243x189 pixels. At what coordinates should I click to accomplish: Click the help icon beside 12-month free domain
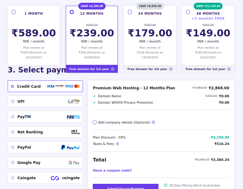click(x=113, y=69)
